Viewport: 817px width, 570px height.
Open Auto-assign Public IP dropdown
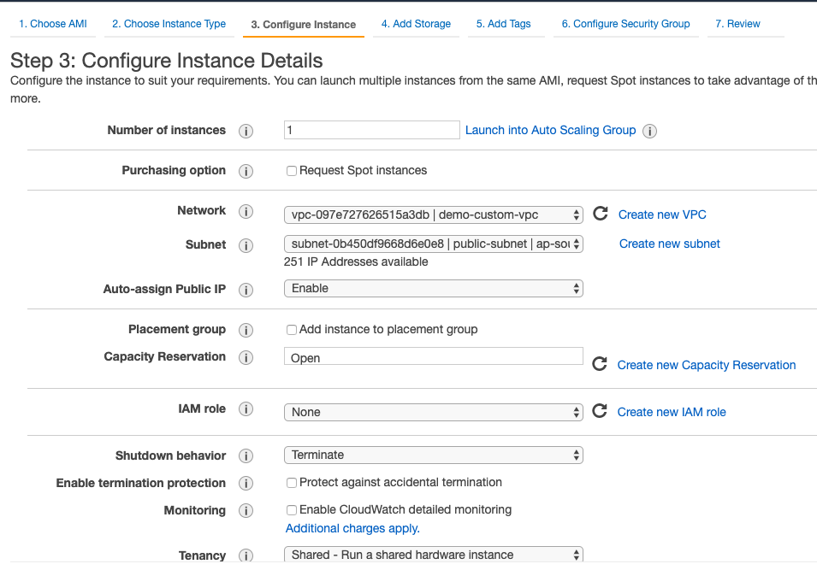click(x=434, y=288)
